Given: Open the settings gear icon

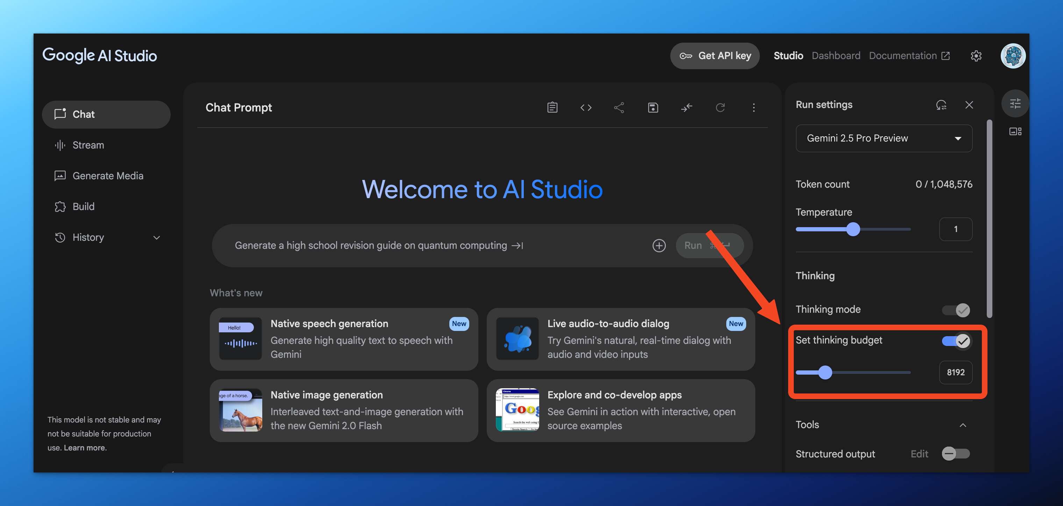Looking at the screenshot, I should click(x=976, y=56).
